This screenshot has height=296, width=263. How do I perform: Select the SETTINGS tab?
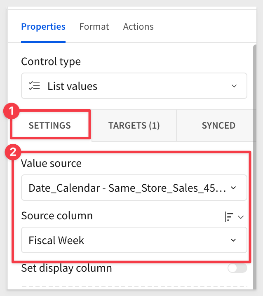(50, 126)
